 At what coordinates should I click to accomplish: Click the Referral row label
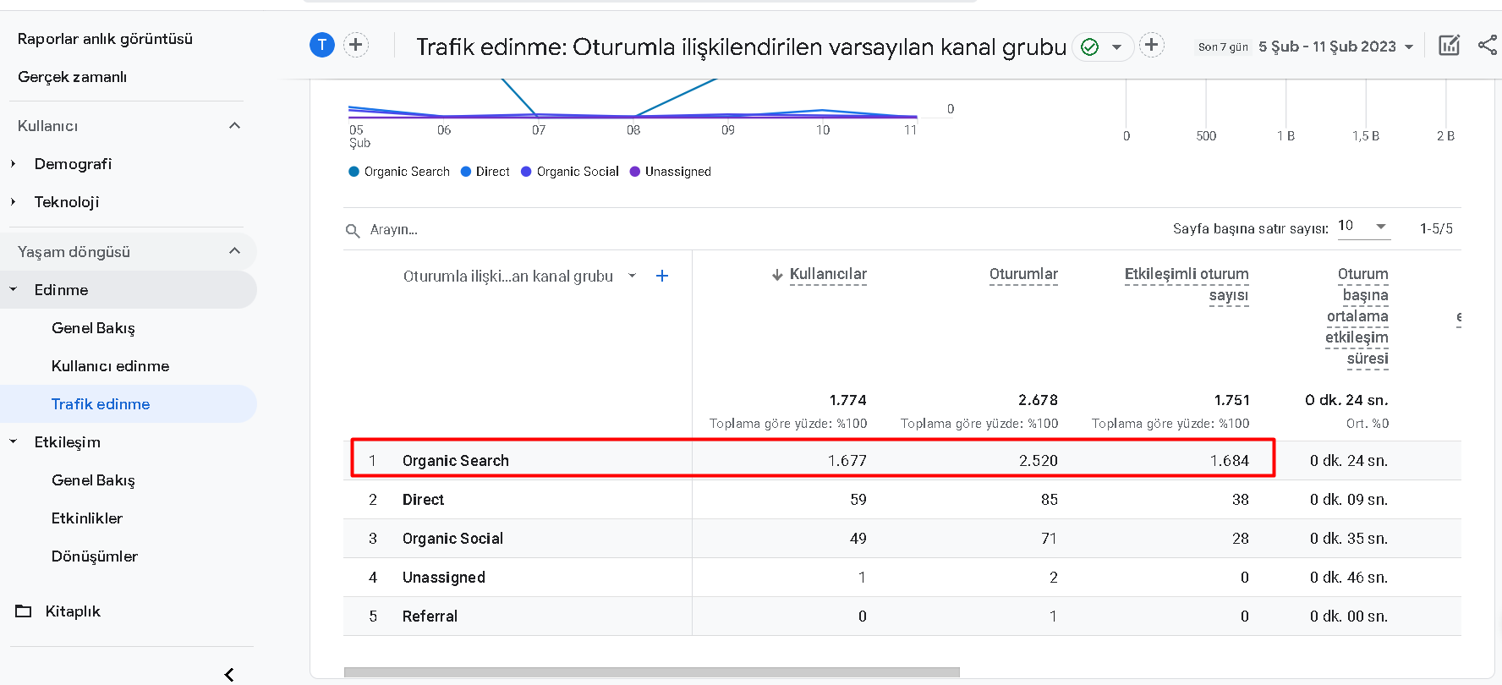tap(430, 616)
